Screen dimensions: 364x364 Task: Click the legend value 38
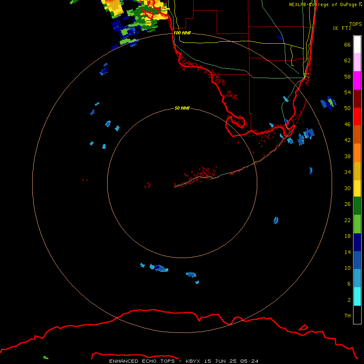347,156
